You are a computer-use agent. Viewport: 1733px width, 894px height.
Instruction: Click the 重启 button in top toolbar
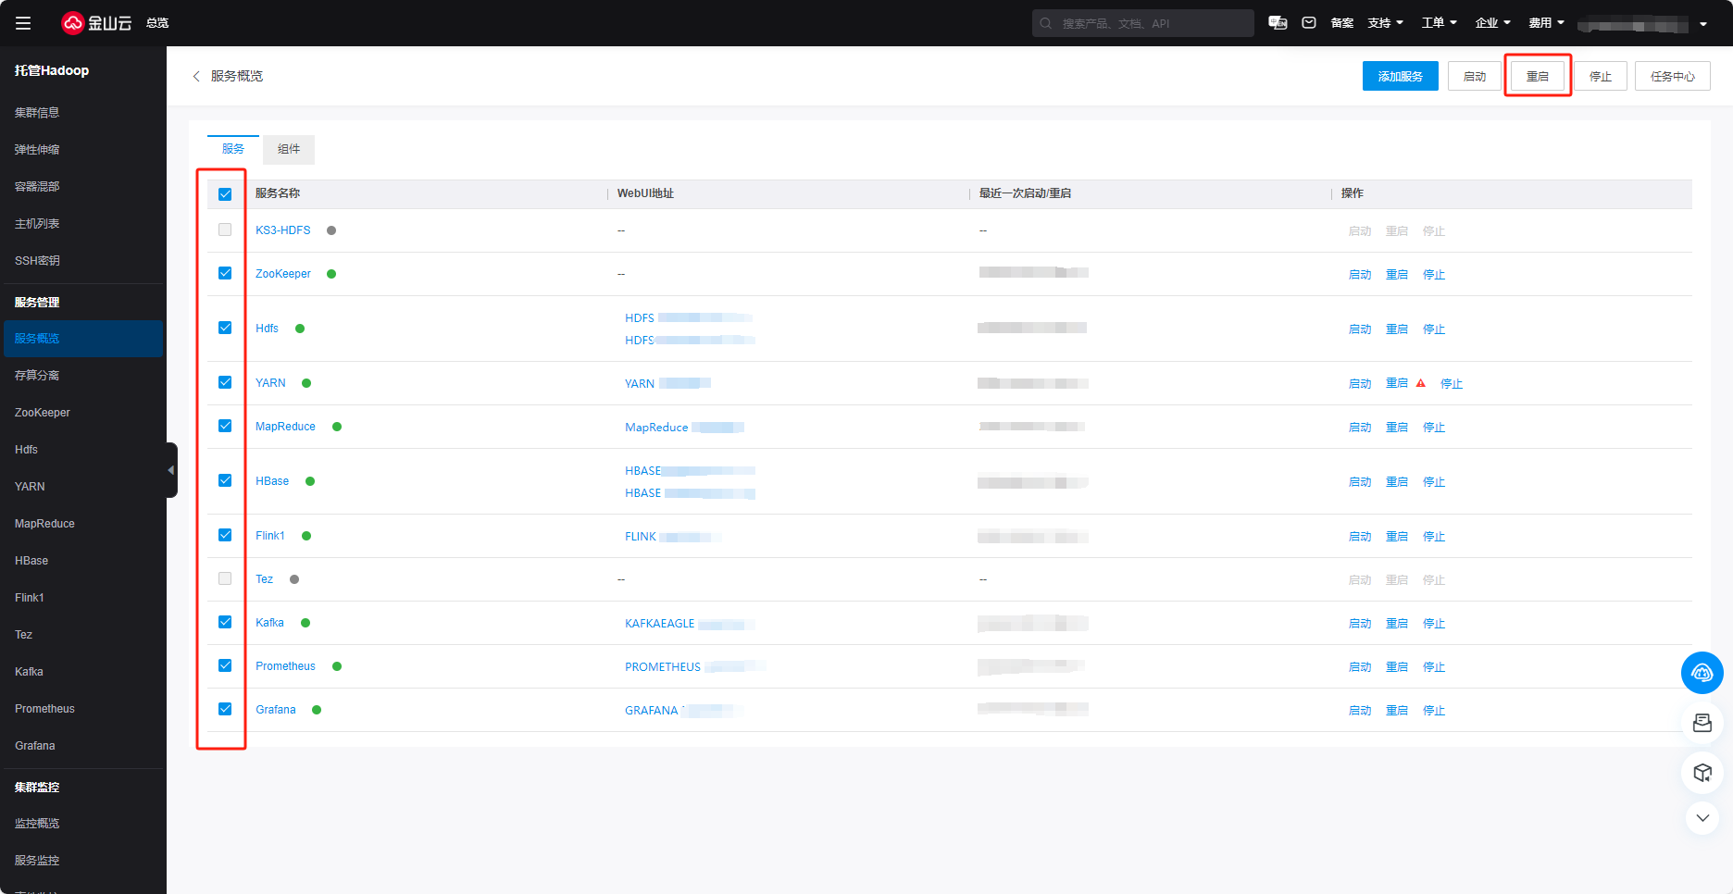(x=1537, y=76)
